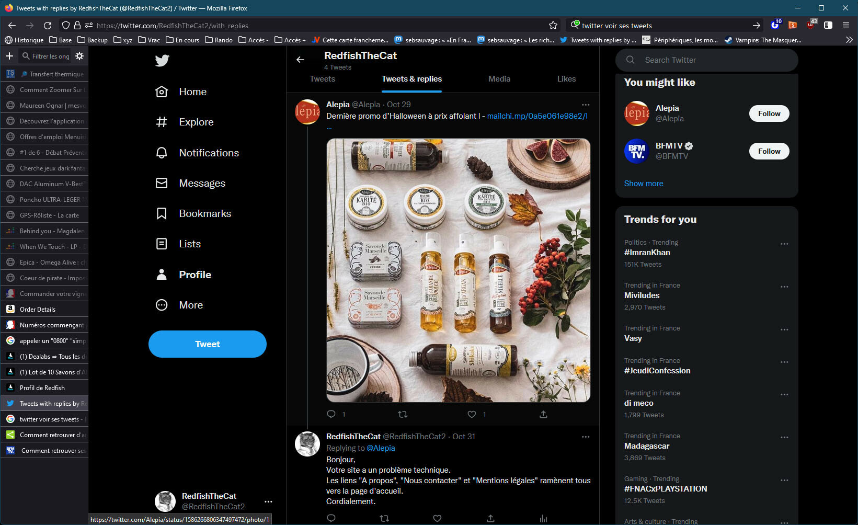
Task: Reload the page in Firefox
Action: click(48, 25)
